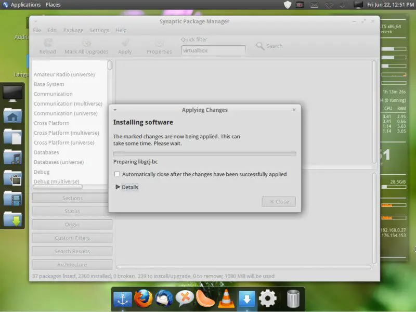Image resolution: width=416 pixels, height=312 pixels.
Task: Click the Quick filter input field
Action: coord(213,50)
